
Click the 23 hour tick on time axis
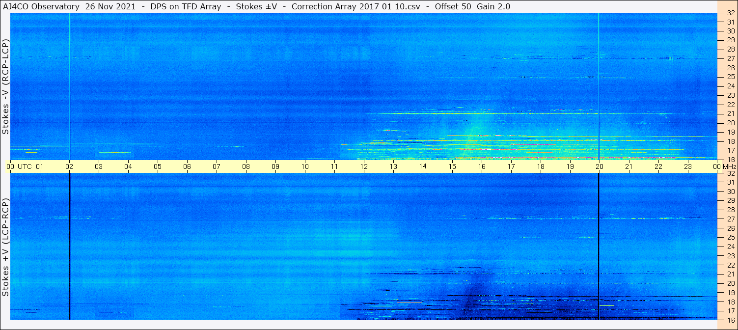click(x=688, y=166)
